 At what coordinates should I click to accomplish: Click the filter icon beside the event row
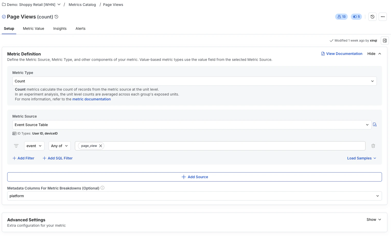click(16, 146)
